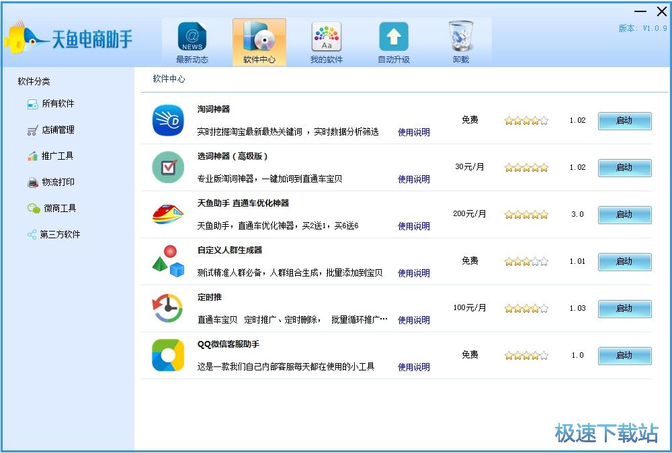The height and width of the screenshot is (453, 672).
Task: Click the 淘词神器 app icon
Action: tap(167, 120)
